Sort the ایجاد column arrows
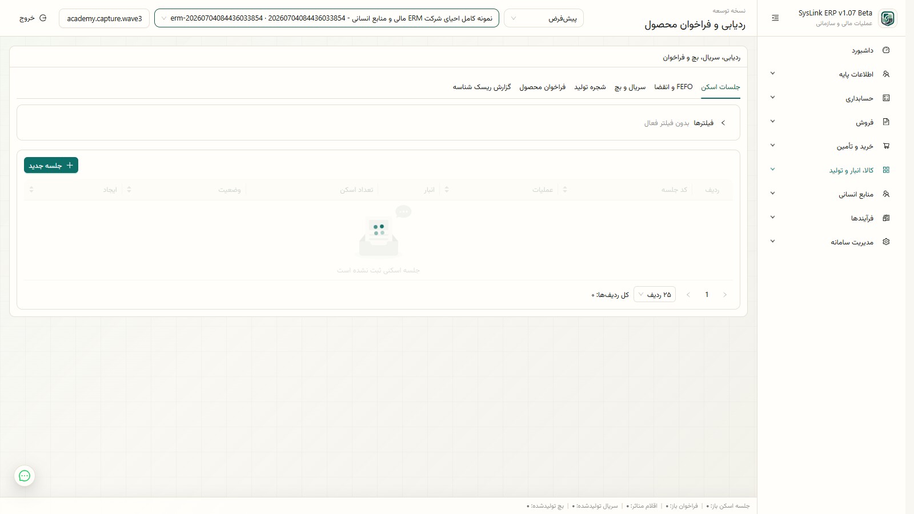Viewport: 914px width, 514px height. [31, 190]
